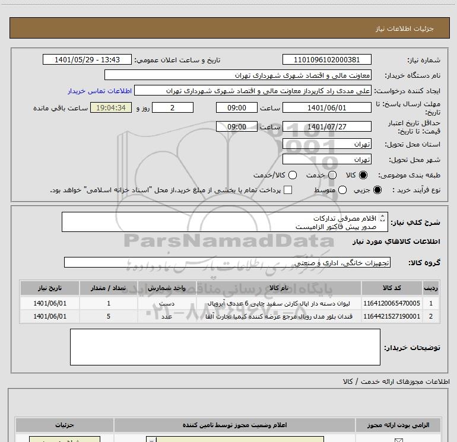This screenshot has width=457, height=442.
Task: Click the نام کالا column header
Action: coord(279,288)
